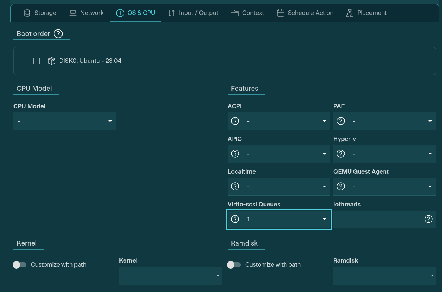Click the Localtime help question icon
The width and height of the screenshot is (442, 292).
click(x=235, y=186)
